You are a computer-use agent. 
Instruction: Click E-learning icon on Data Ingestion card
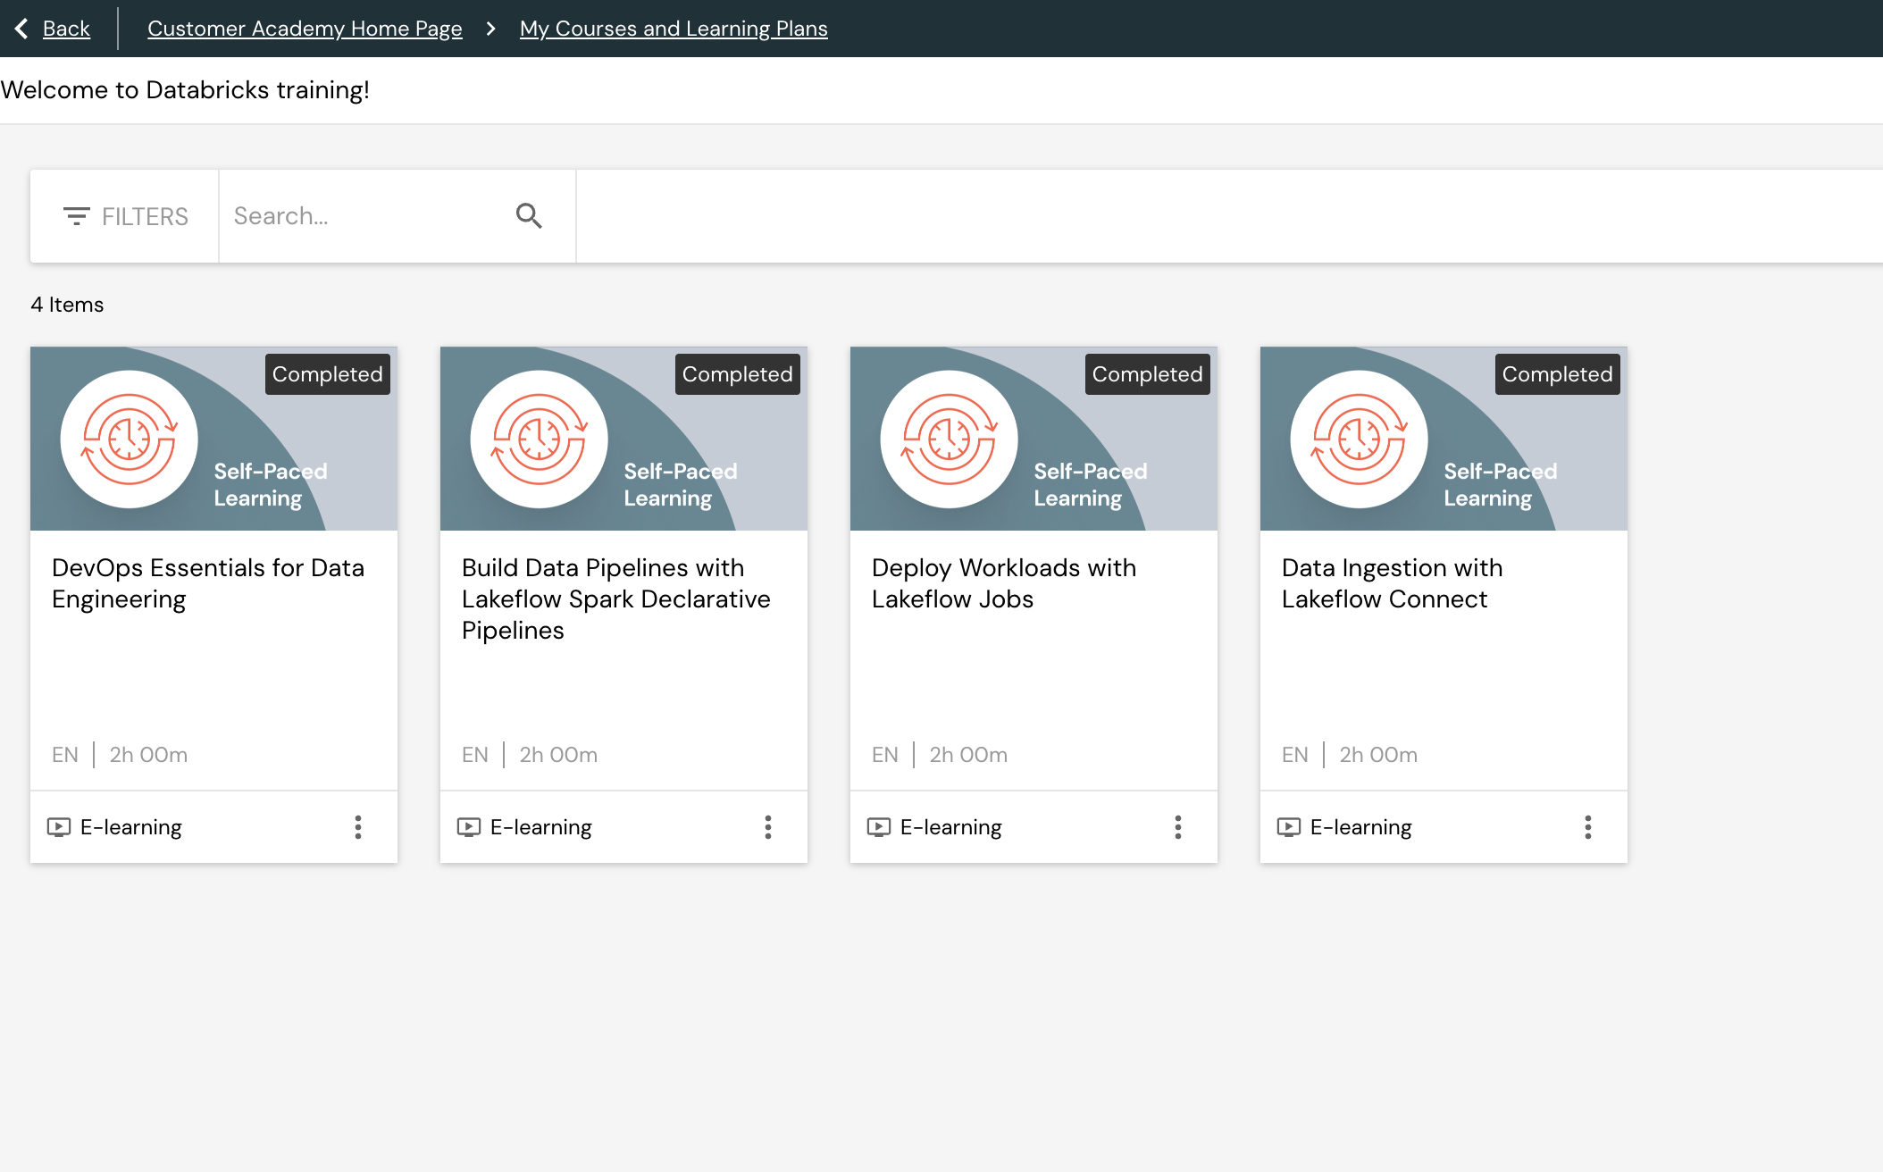click(1289, 827)
